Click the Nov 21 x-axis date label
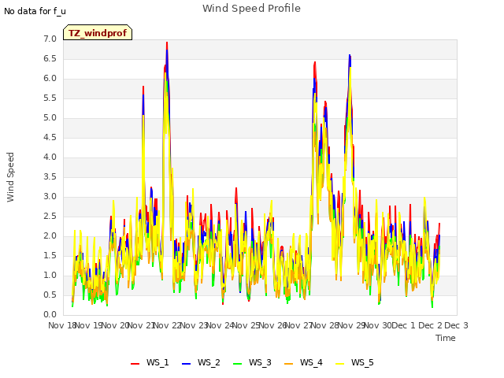The width and height of the screenshot is (504, 378). 142,325
